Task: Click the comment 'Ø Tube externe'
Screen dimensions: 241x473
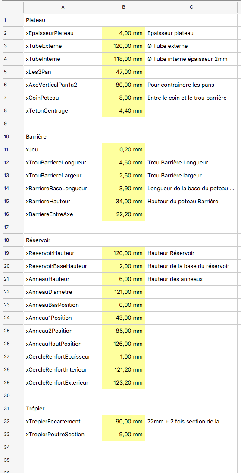Action: click(191, 46)
